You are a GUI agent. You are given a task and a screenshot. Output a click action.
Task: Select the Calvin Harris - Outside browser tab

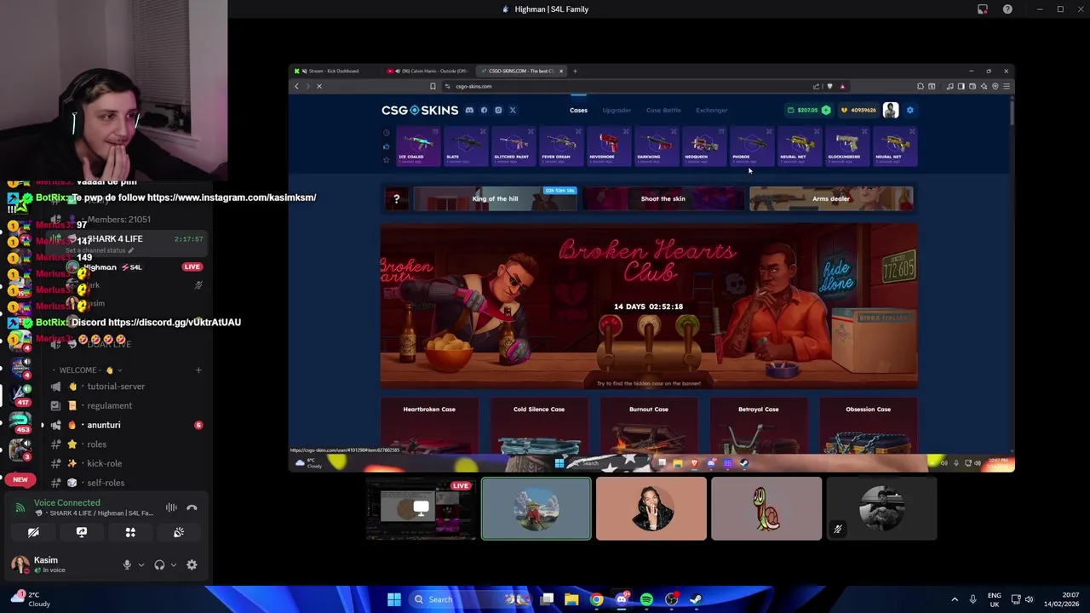(x=428, y=71)
